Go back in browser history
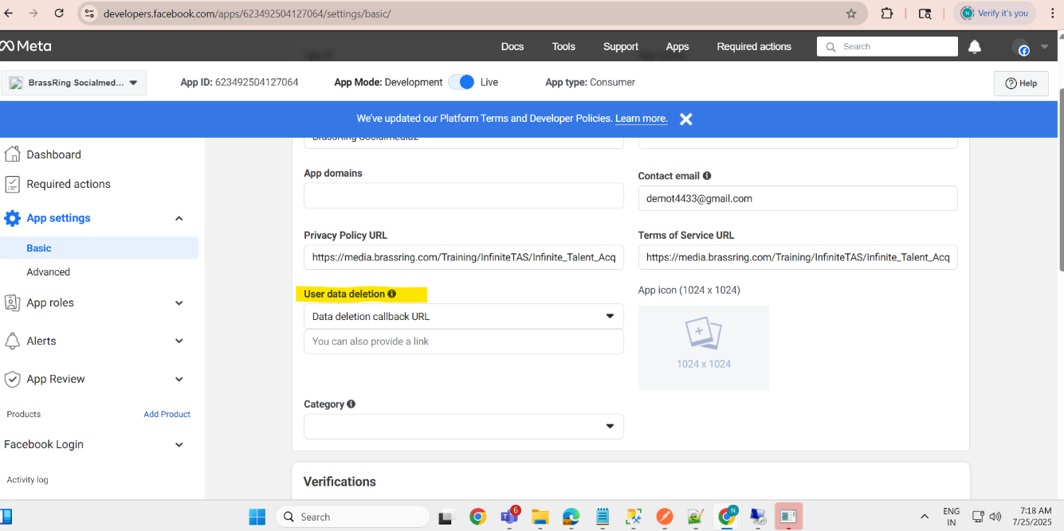This screenshot has width=1064, height=531. click(x=9, y=14)
